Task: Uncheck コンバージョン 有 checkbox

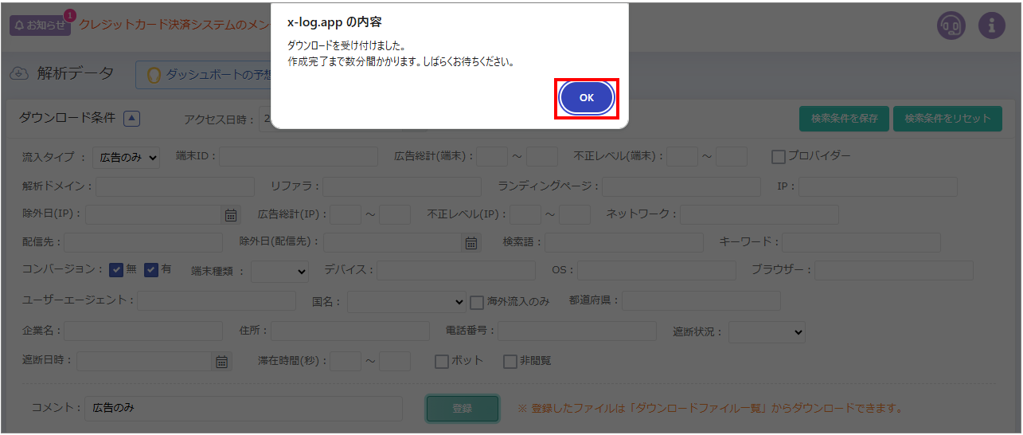Action: tap(151, 270)
